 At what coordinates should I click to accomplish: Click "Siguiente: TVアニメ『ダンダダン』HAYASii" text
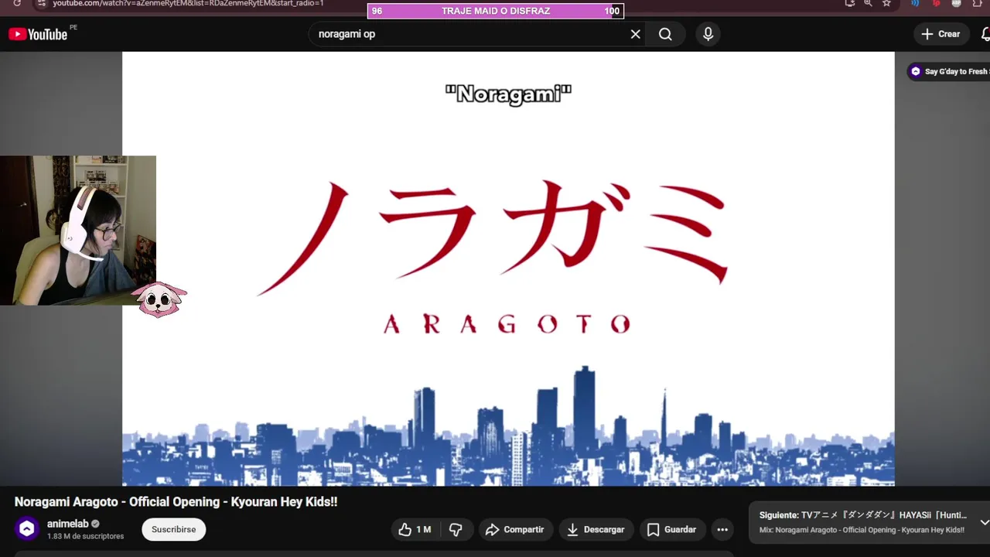point(863,515)
